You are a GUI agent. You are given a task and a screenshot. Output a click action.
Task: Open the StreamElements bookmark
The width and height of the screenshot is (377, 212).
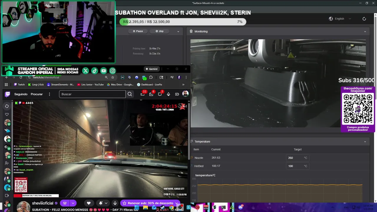(x=60, y=85)
